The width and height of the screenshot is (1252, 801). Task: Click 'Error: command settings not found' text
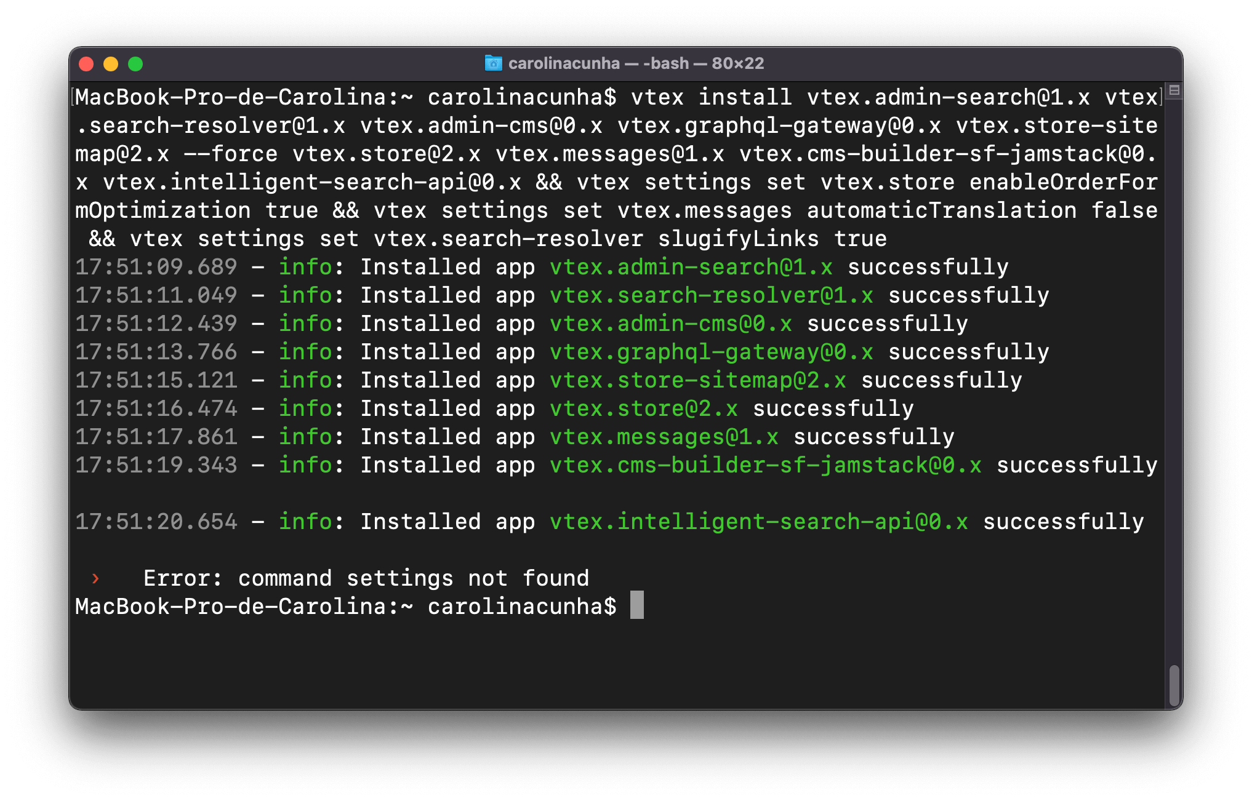point(366,578)
